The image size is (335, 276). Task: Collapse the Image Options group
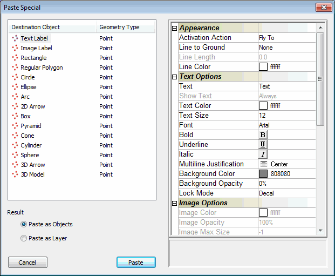coord(174,203)
